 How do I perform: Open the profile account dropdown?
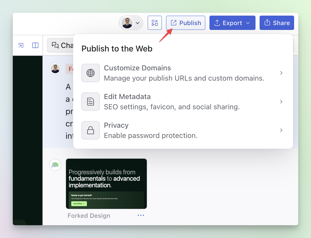[x=131, y=23]
